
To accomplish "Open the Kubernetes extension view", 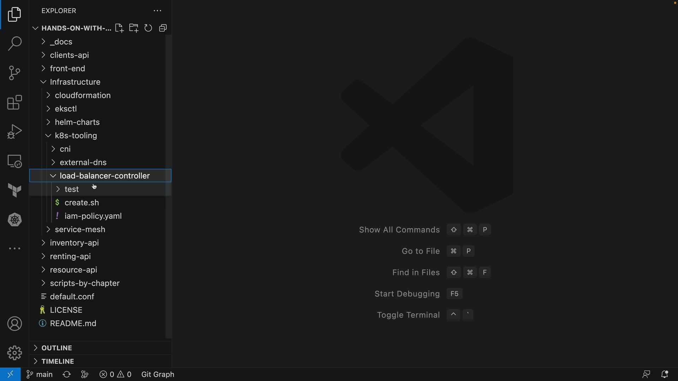I will point(14,220).
